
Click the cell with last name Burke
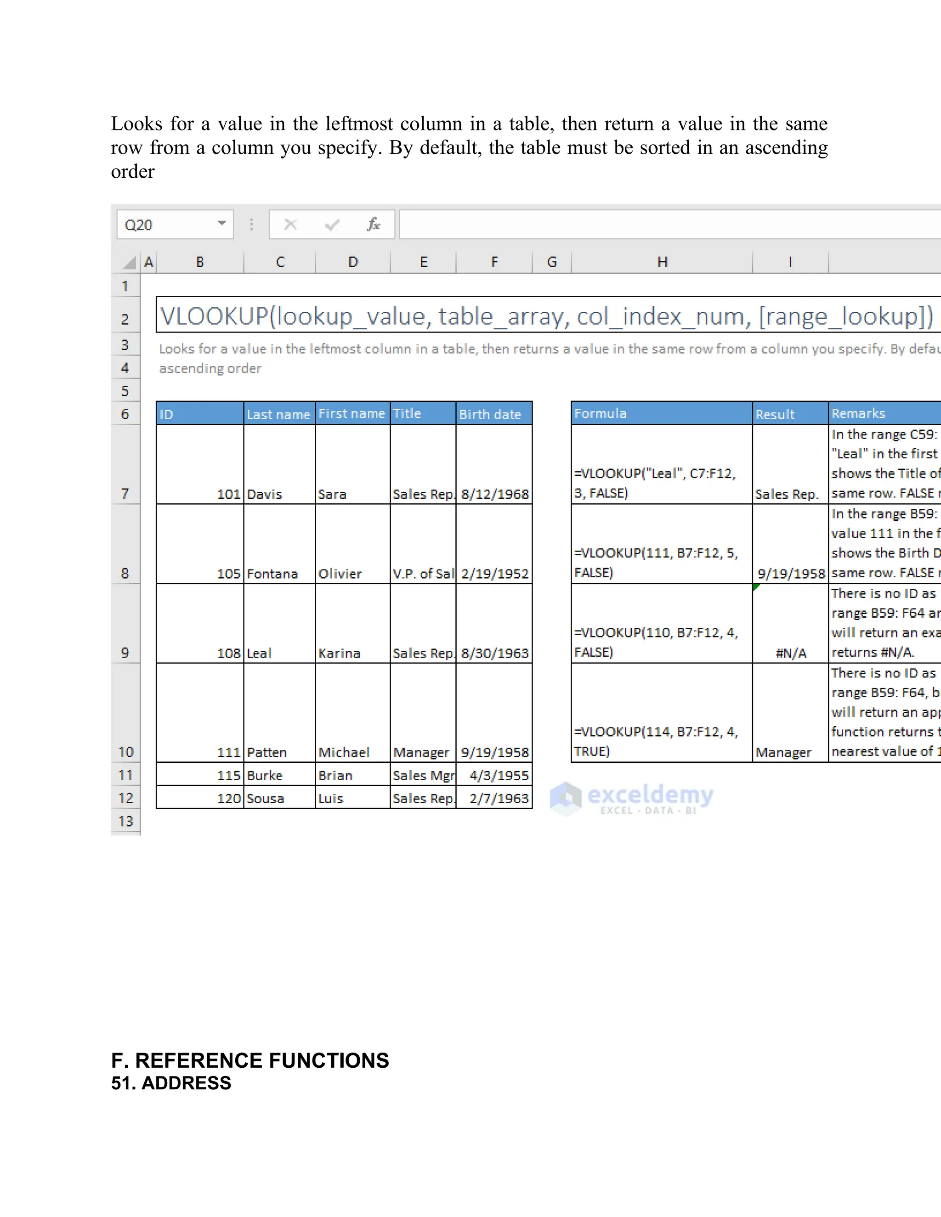[x=279, y=774]
